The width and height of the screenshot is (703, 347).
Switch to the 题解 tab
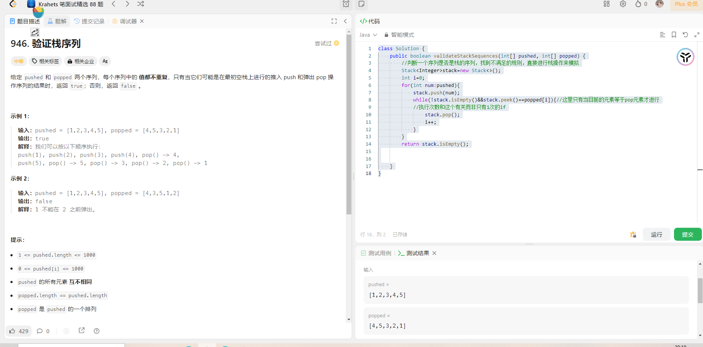pyautogui.click(x=57, y=21)
